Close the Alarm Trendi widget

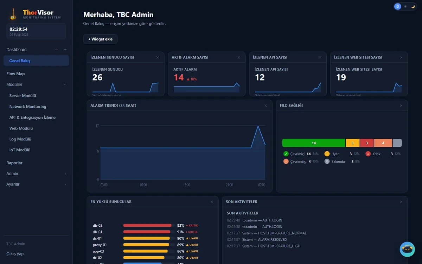point(266,106)
